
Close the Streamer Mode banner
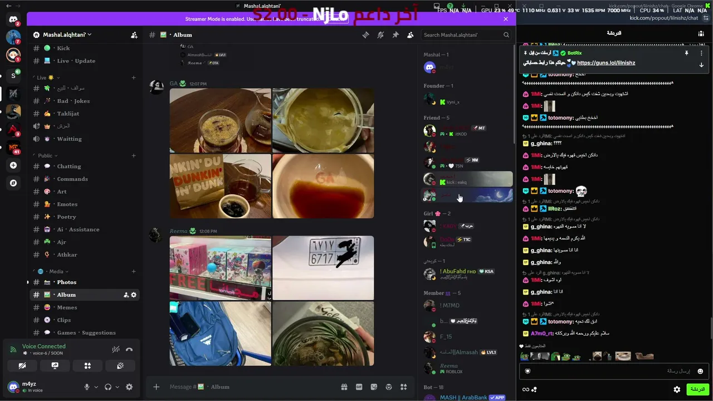coord(506,19)
